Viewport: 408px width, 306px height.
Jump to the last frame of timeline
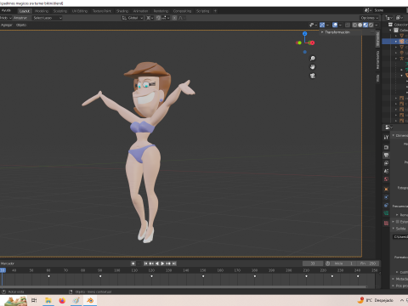174,263
